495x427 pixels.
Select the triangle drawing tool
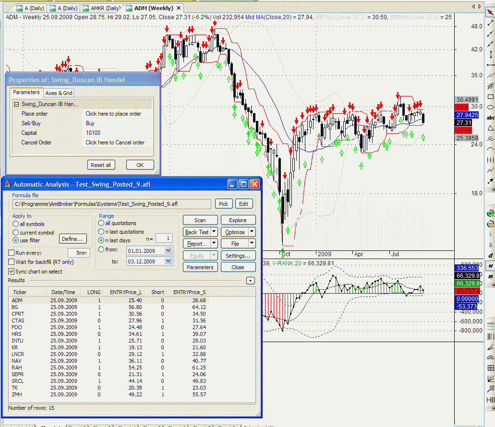490,128
